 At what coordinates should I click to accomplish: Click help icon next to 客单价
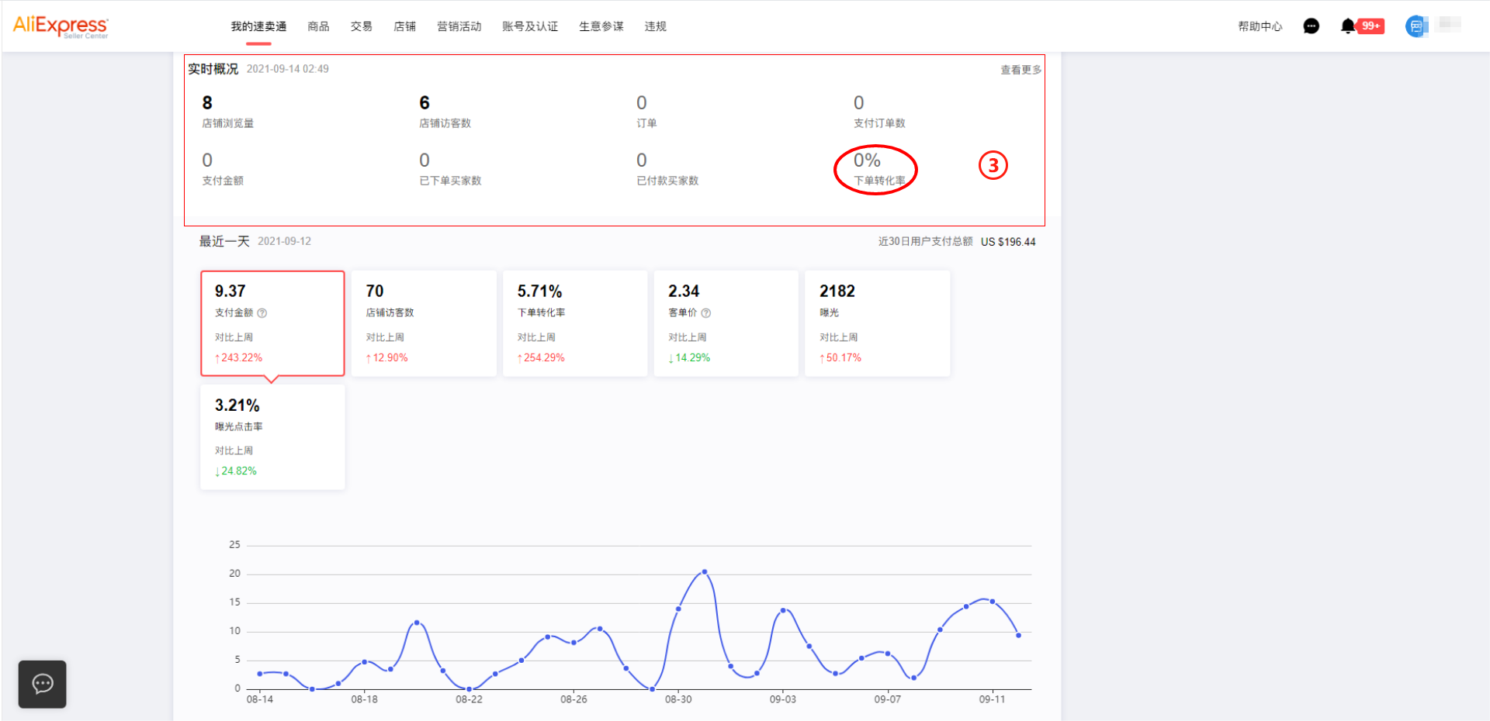coord(706,313)
